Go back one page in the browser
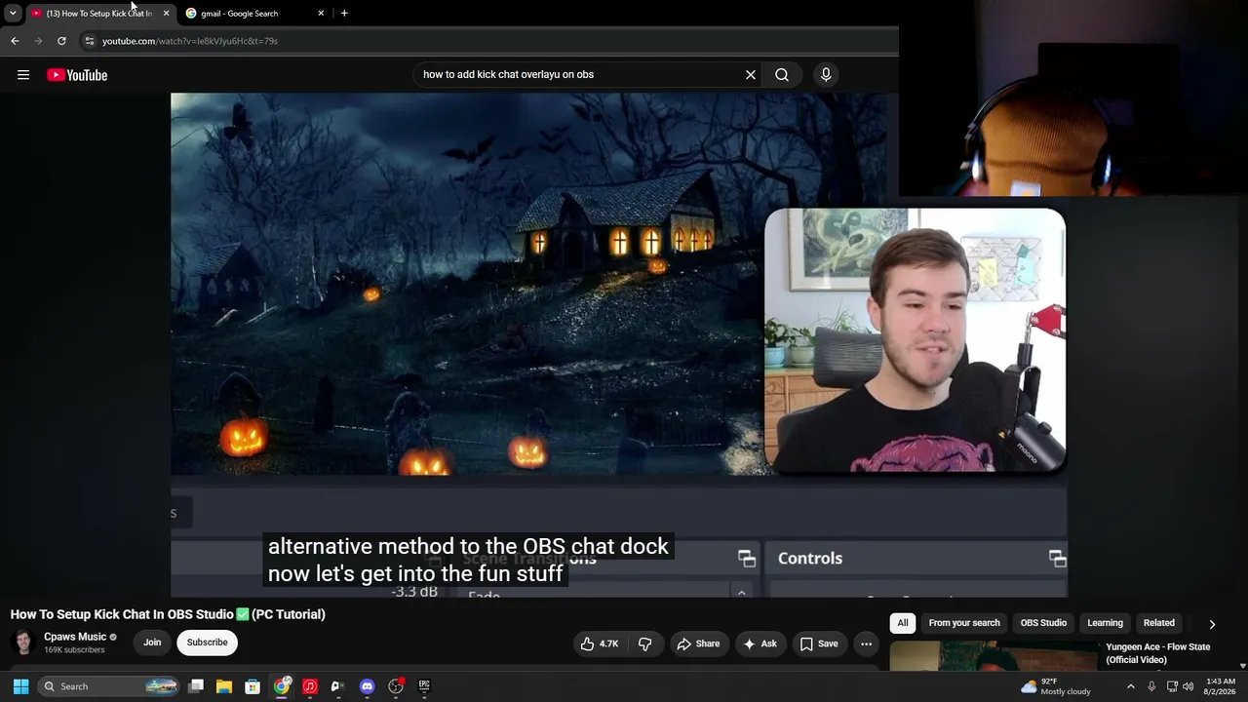The image size is (1248, 702). [15, 41]
